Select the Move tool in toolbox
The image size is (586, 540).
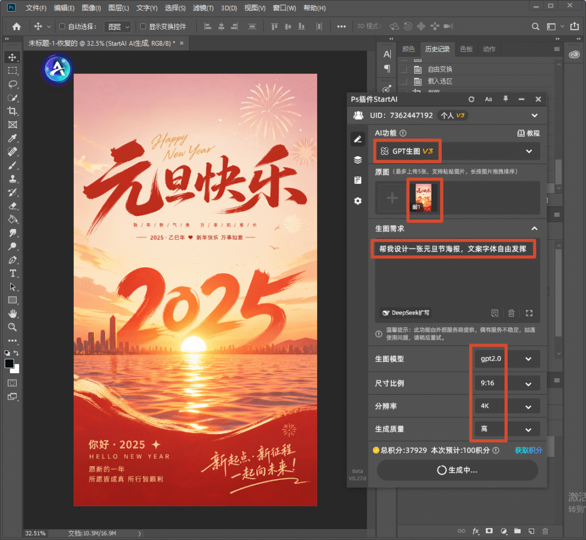(13, 57)
